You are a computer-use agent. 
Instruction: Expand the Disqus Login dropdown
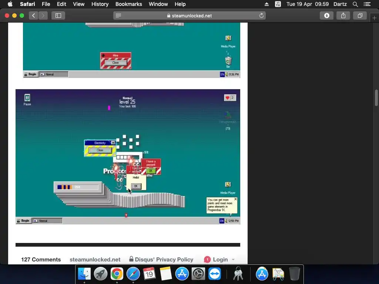[219, 260]
